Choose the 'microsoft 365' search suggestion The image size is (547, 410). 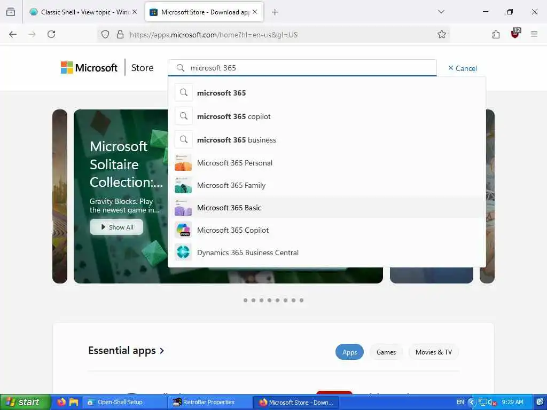point(327,93)
